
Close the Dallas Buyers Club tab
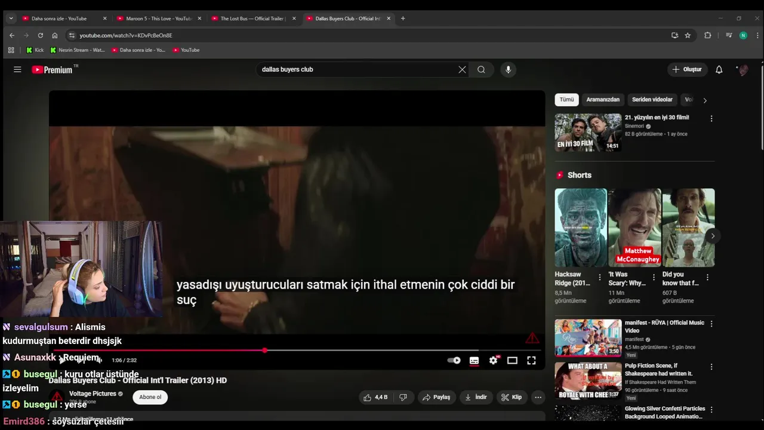pyautogui.click(x=389, y=19)
